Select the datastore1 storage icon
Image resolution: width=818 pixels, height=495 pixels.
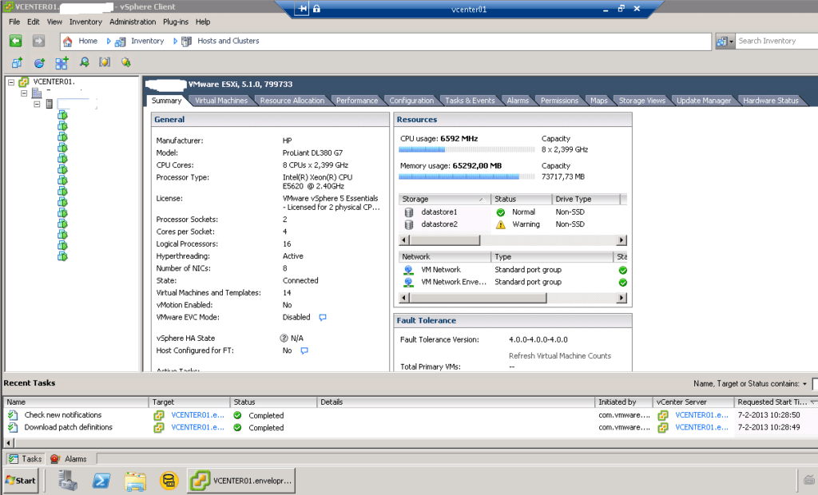coord(409,212)
